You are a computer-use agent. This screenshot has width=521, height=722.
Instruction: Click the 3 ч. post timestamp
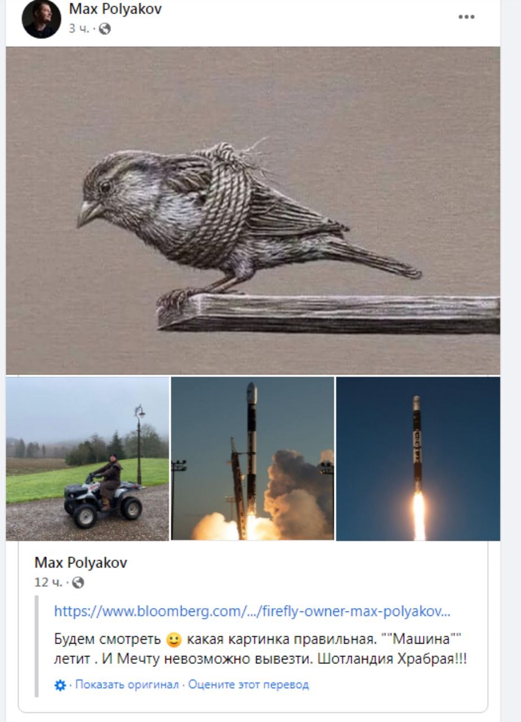pos(79,29)
